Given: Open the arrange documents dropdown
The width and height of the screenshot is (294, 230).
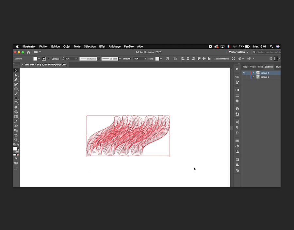Looking at the screenshot, I should click(38, 52).
